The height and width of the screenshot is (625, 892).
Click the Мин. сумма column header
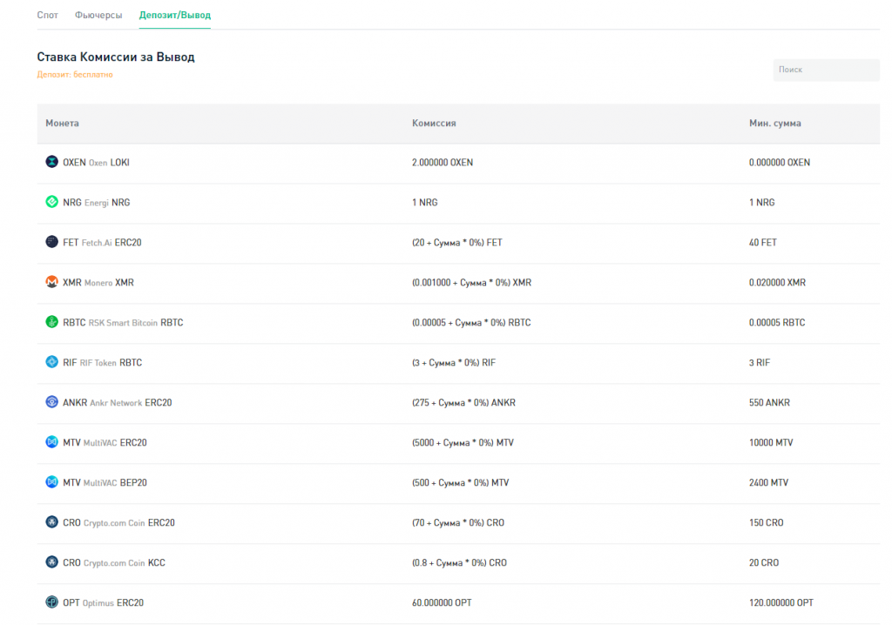(774, 124)
